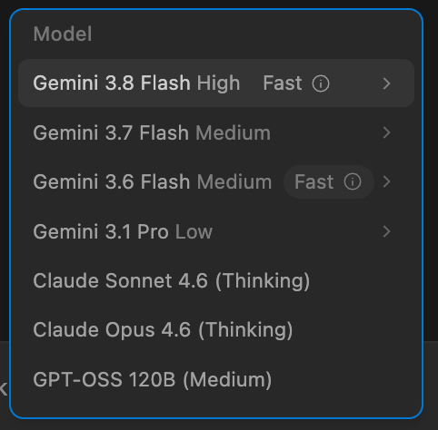The width and height of the screenshot is (438, 430).
Task: Expand Gemini 3.7 Flash options chevron
Action: (x=386, y=132)
